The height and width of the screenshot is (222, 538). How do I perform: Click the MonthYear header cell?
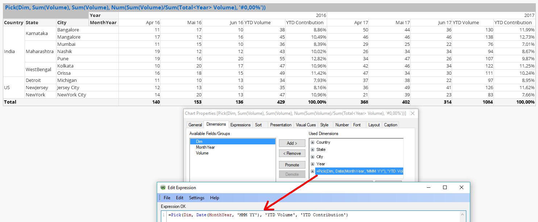coord(104,22)
